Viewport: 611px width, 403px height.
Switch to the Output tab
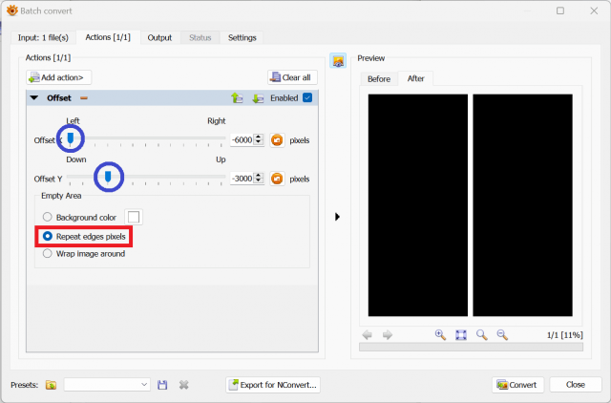(x=159, y=38)
